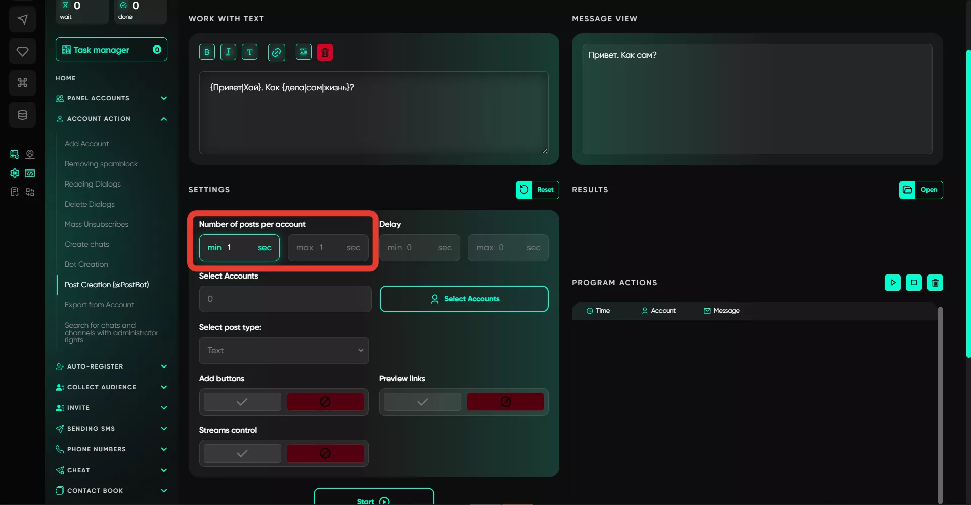Disable Add buttons with red ban toggle
Screen dimensions: 971x505
coord(325,402)
